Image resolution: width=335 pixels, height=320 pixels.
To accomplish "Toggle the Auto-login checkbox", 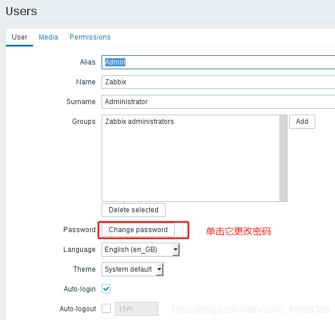I will pos(106,289).
